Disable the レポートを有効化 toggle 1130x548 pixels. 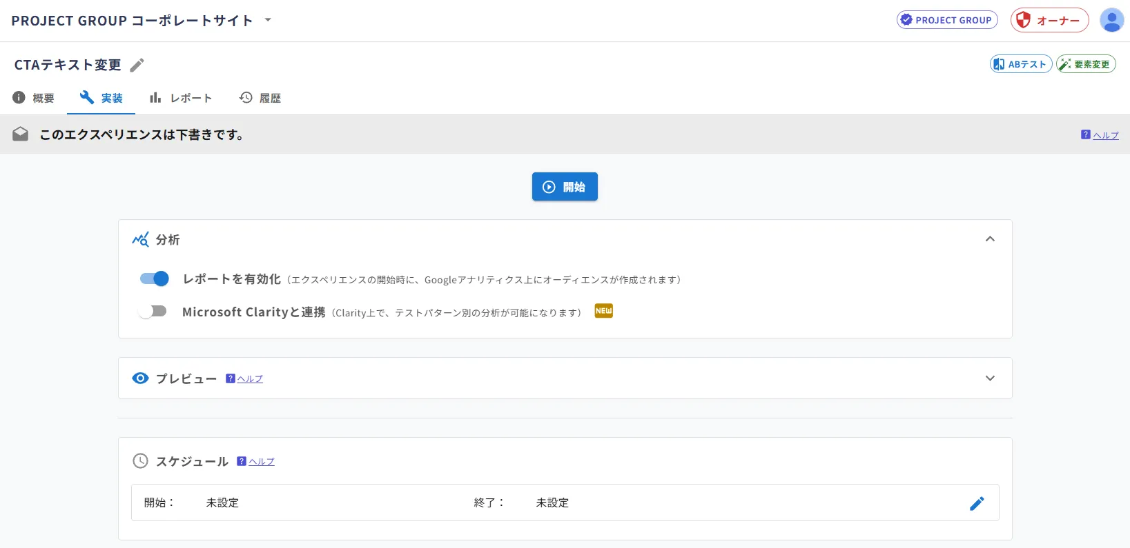[x=154, y=278]
